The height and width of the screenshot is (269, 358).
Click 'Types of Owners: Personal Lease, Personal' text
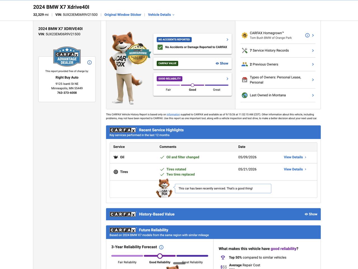click(275, 80)
